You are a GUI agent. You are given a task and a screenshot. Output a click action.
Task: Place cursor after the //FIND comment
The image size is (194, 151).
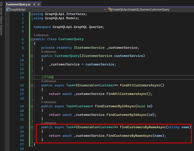(53, 77)
